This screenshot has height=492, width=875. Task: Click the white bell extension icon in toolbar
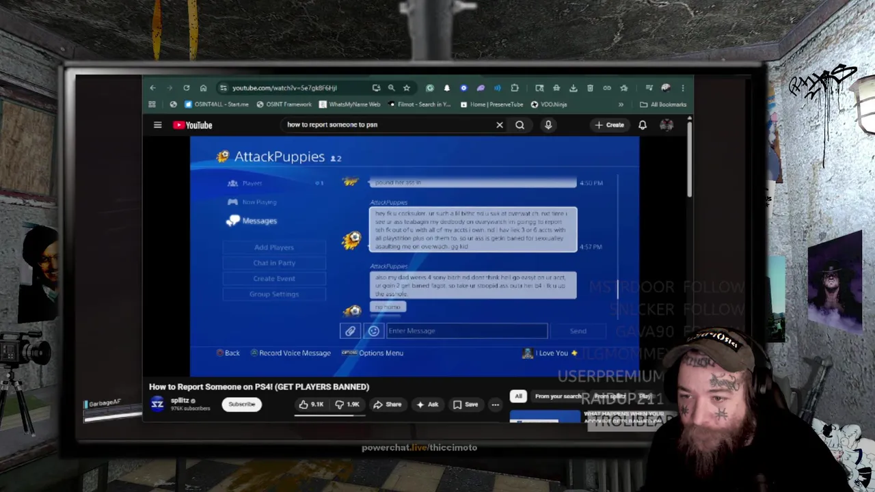click(x=446, y=88)
